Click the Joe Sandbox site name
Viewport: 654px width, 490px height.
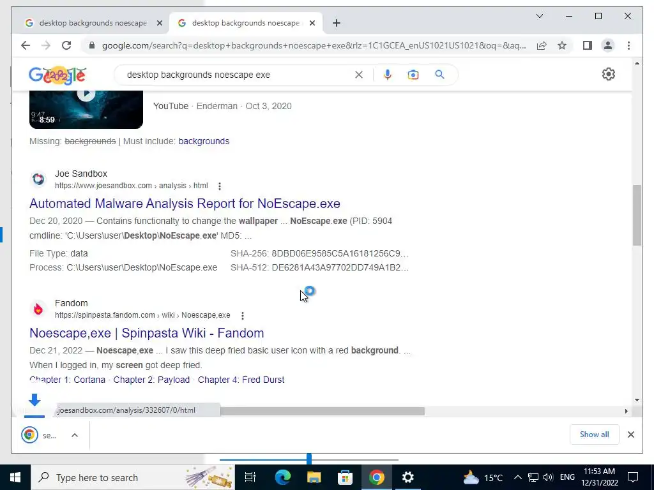point(81,174)
